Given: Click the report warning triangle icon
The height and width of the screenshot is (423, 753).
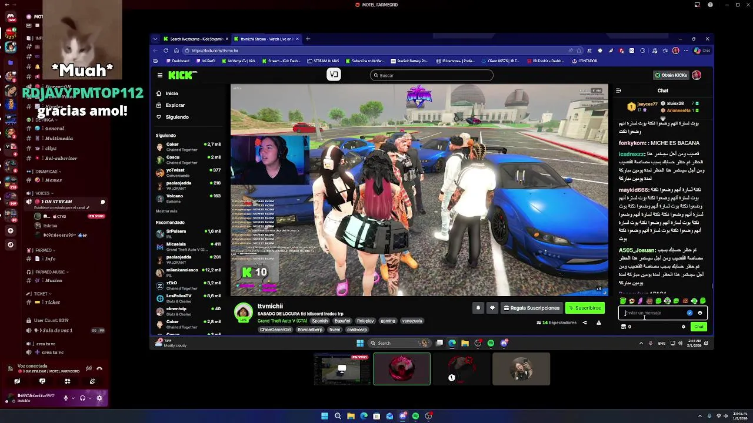Looking at the screenshot, I should [598, 323].
